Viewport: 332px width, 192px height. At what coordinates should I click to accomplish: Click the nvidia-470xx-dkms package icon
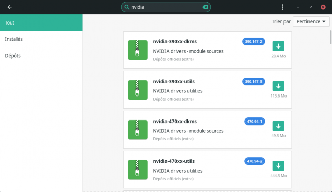coord(137,130)
